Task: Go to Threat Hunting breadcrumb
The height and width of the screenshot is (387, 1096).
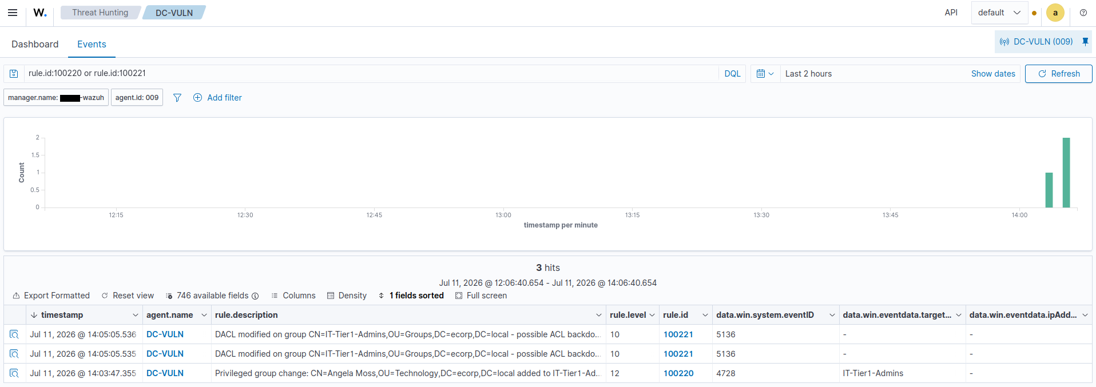Action: [x=100, y=13]
